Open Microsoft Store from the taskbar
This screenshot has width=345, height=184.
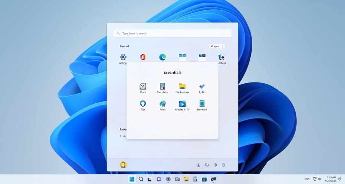coord(204,179)
